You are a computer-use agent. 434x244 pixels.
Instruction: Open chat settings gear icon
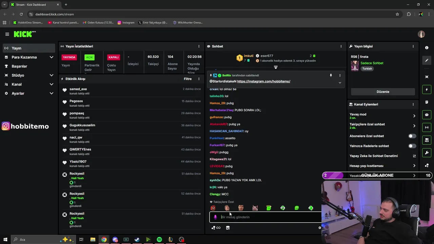(319, 228)
